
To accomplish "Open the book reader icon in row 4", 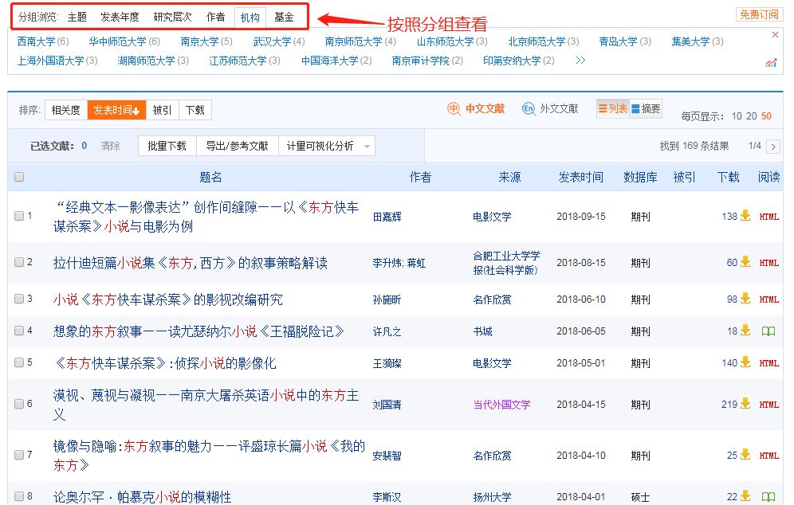I will tap(768, 331).
